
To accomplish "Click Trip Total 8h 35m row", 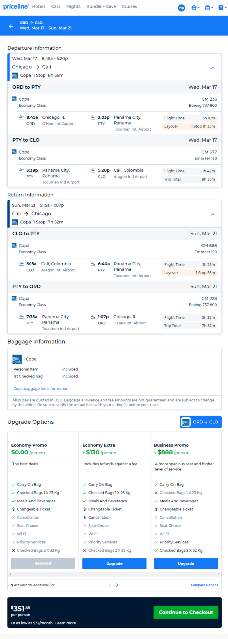I will click(x=190, y=179).
